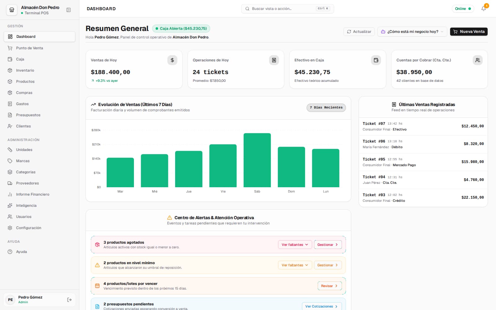Open Proveedores in sidebar
496x310 pixels.
coord(39,183)
